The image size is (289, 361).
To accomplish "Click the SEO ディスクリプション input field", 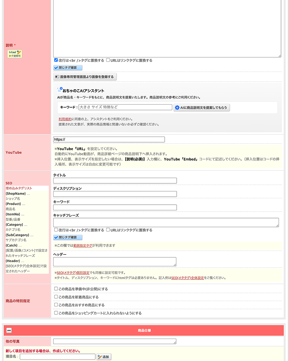I will 115,194.
